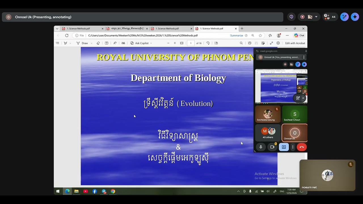The height and width of the screenshot is (204, 363).
Task: Open the Edge Favorites list
Action: 270,35
